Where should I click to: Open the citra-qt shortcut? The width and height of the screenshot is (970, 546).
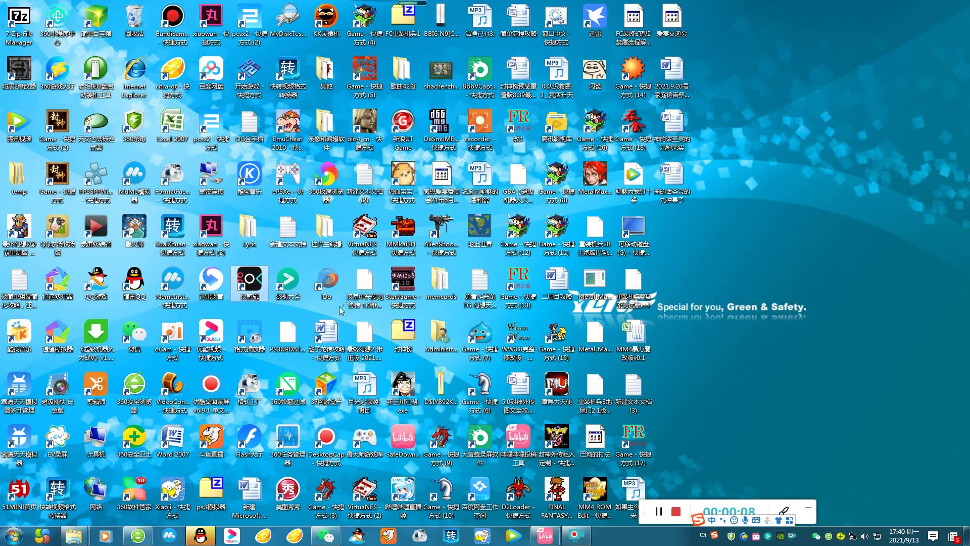tap(172, 77)
